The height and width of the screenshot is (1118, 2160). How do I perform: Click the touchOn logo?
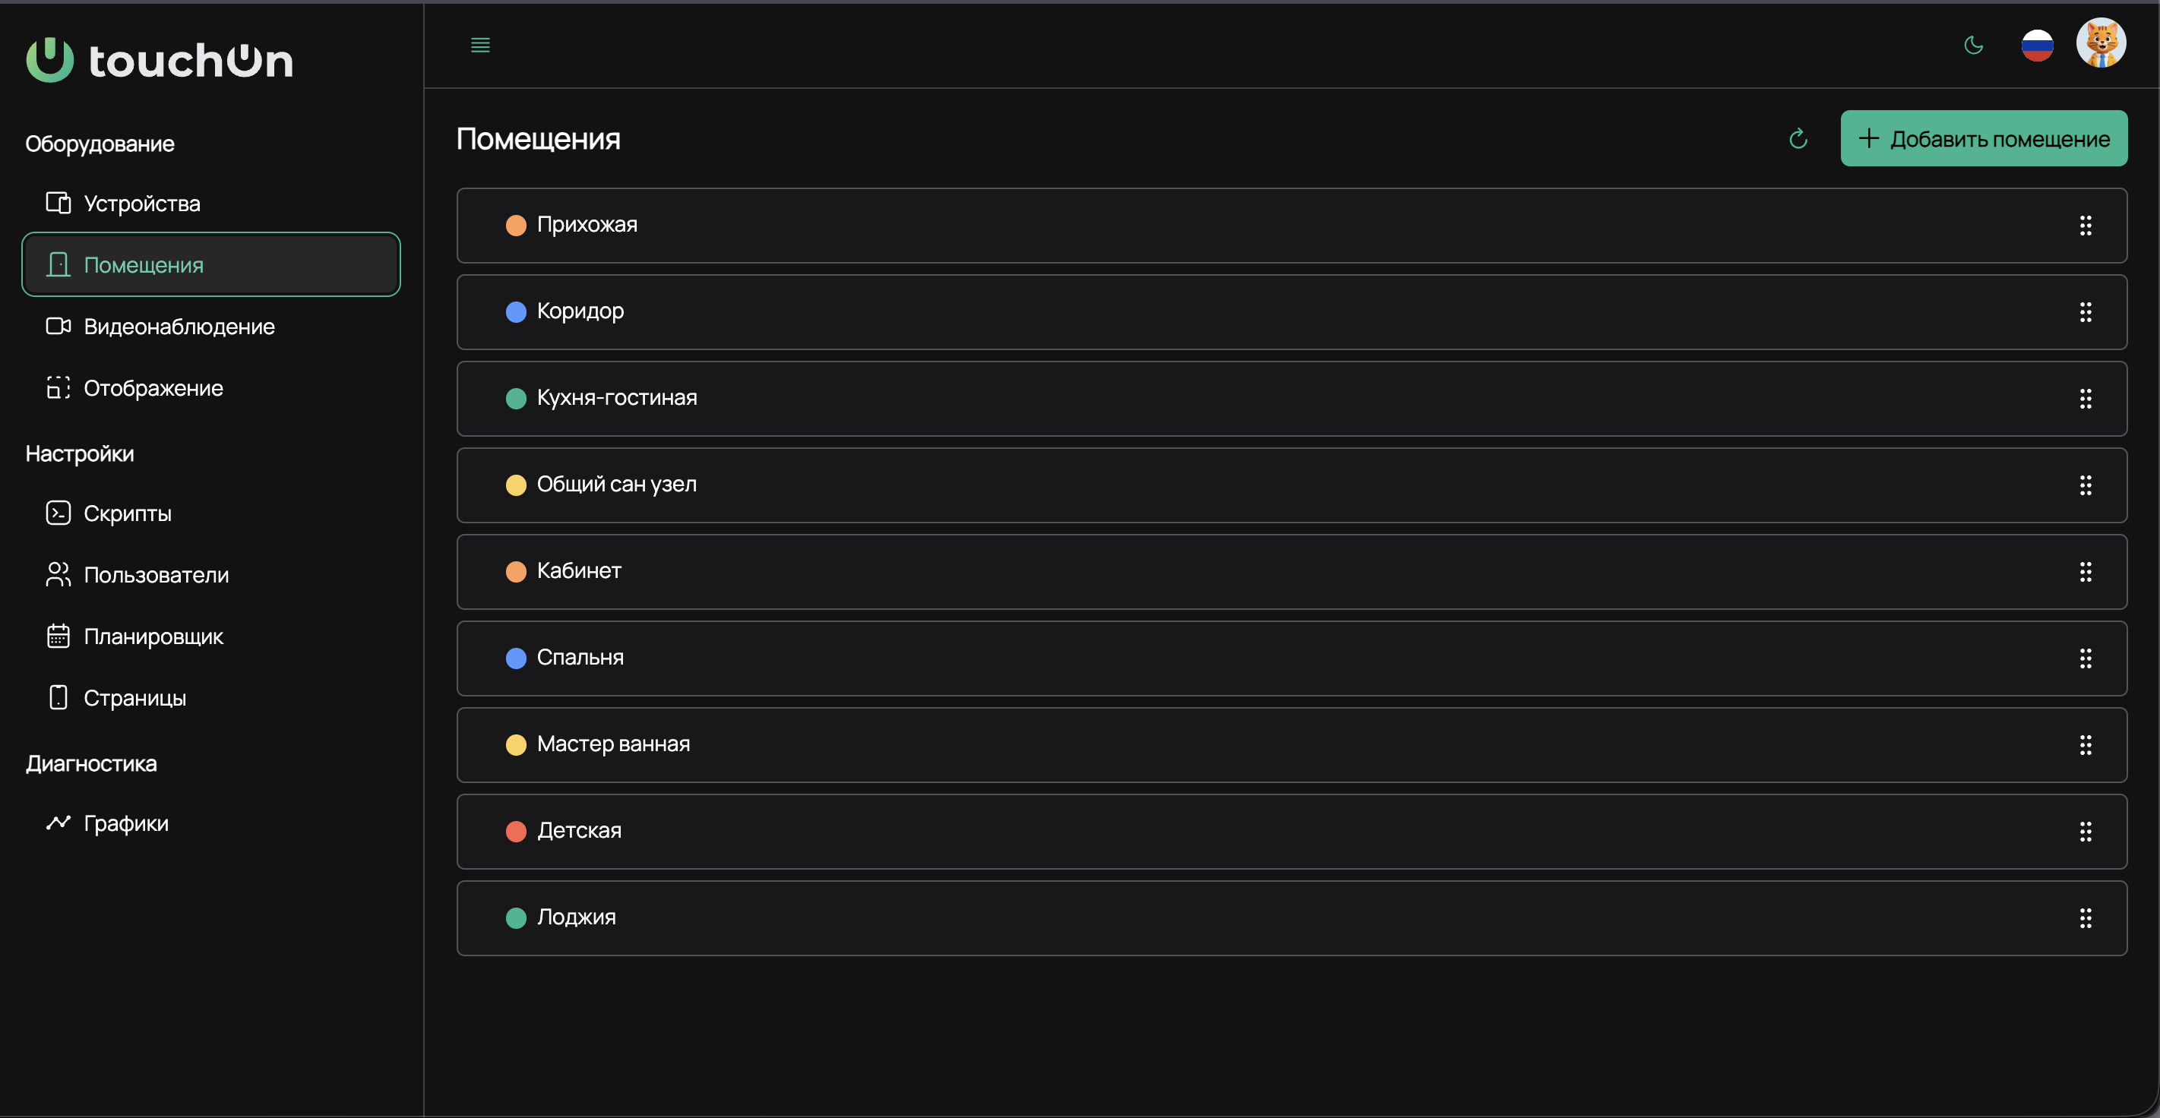pyautogui.click(x=160, y=60)
